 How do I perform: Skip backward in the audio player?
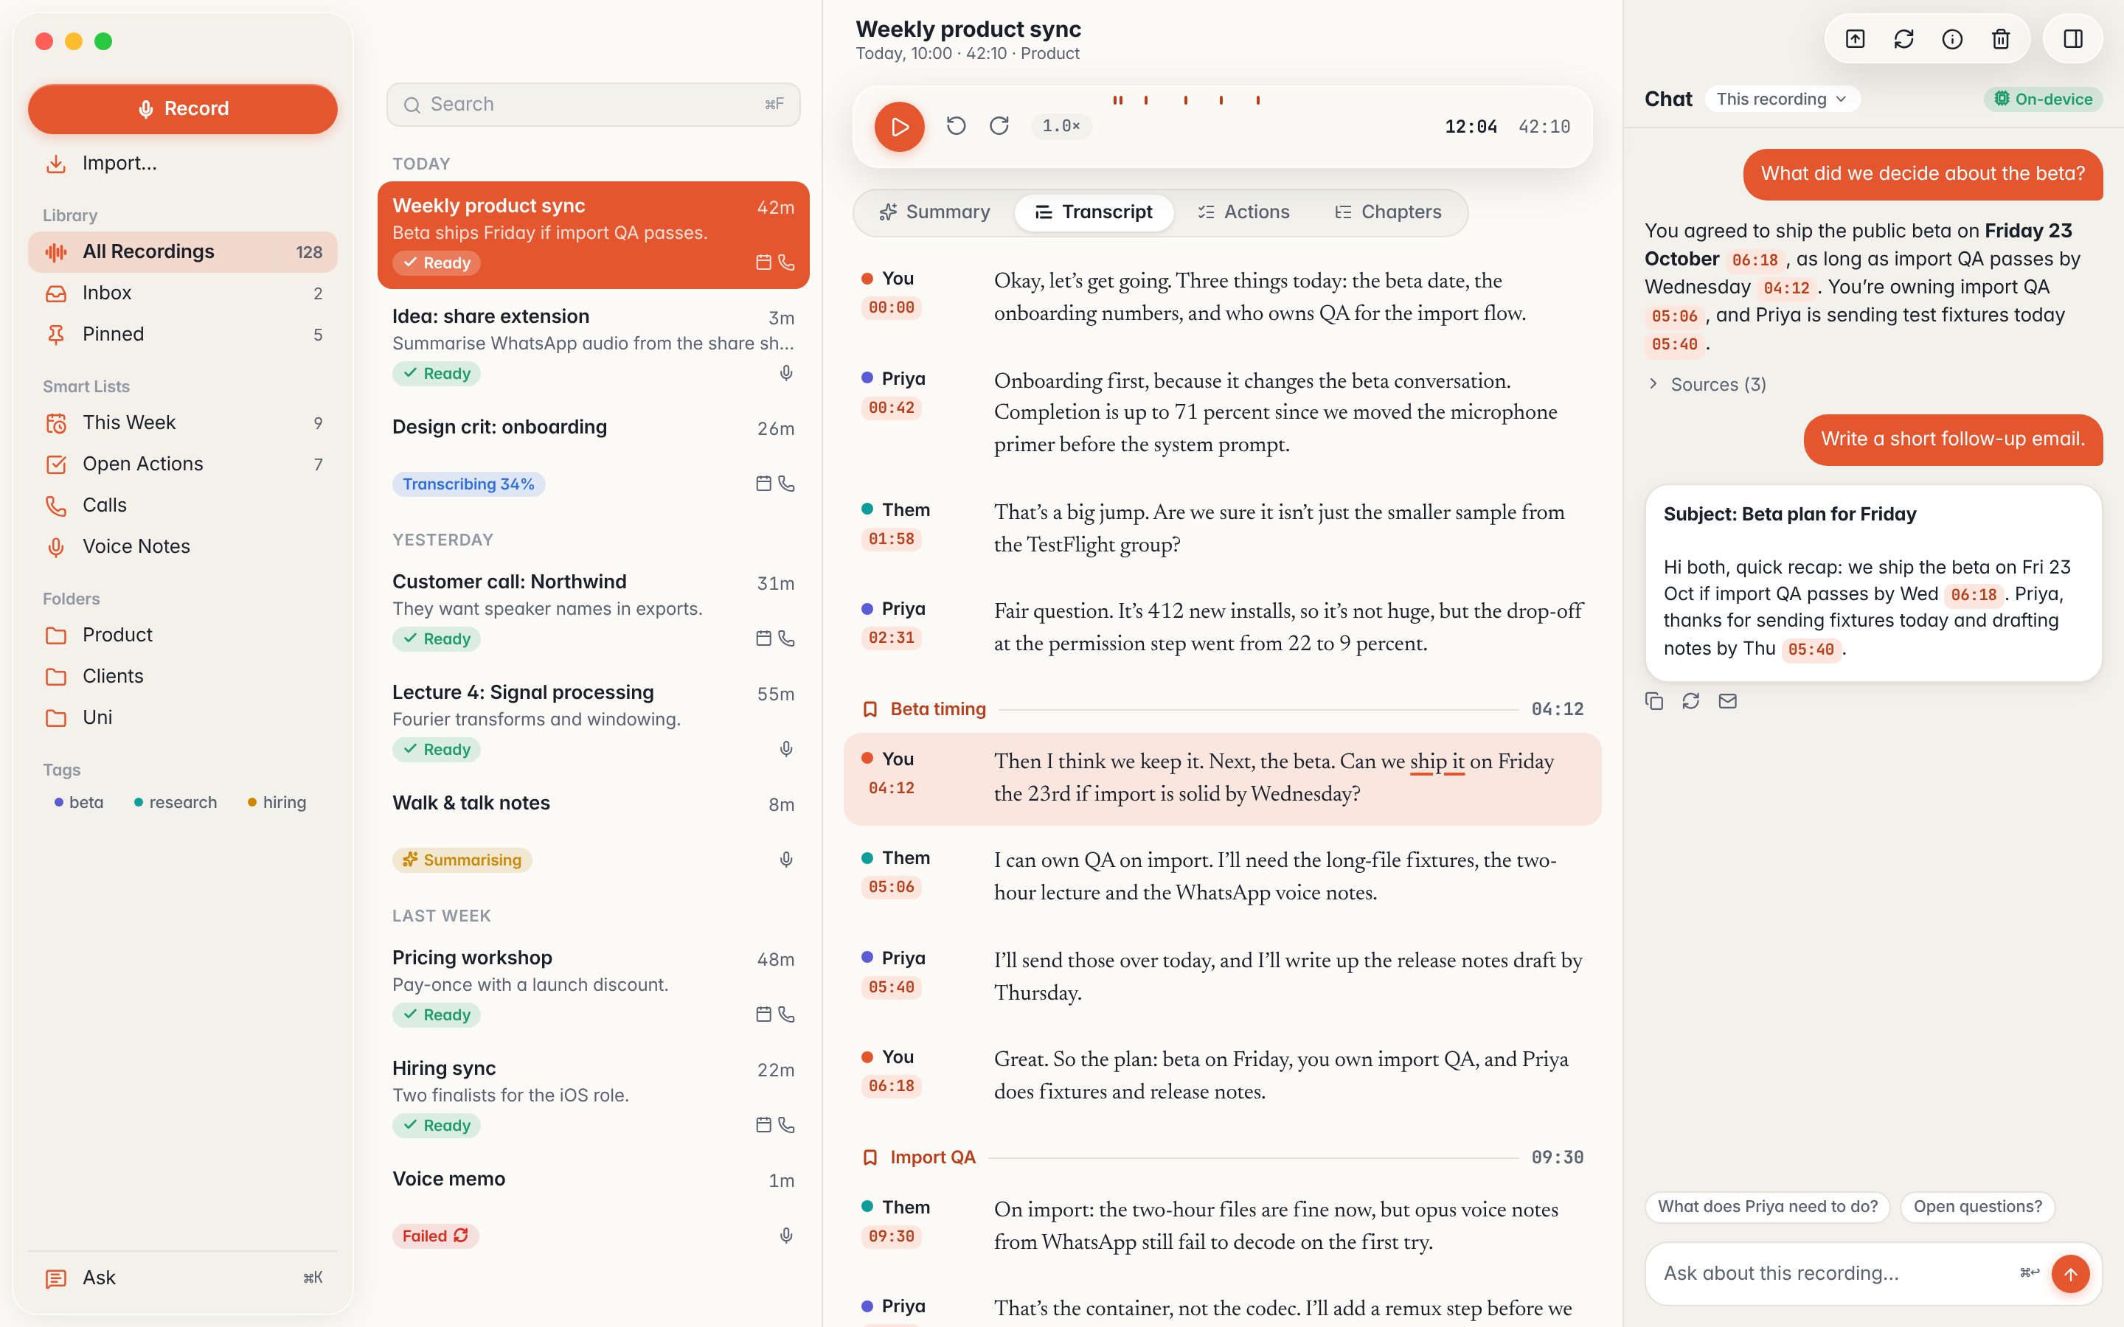pos(956,126)
